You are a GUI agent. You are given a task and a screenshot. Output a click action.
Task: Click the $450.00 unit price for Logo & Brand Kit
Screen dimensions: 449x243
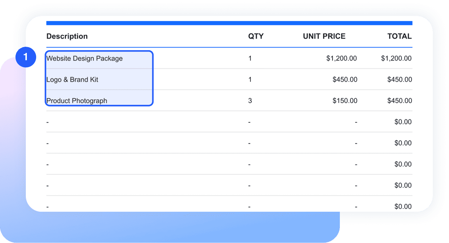(345, 79)
